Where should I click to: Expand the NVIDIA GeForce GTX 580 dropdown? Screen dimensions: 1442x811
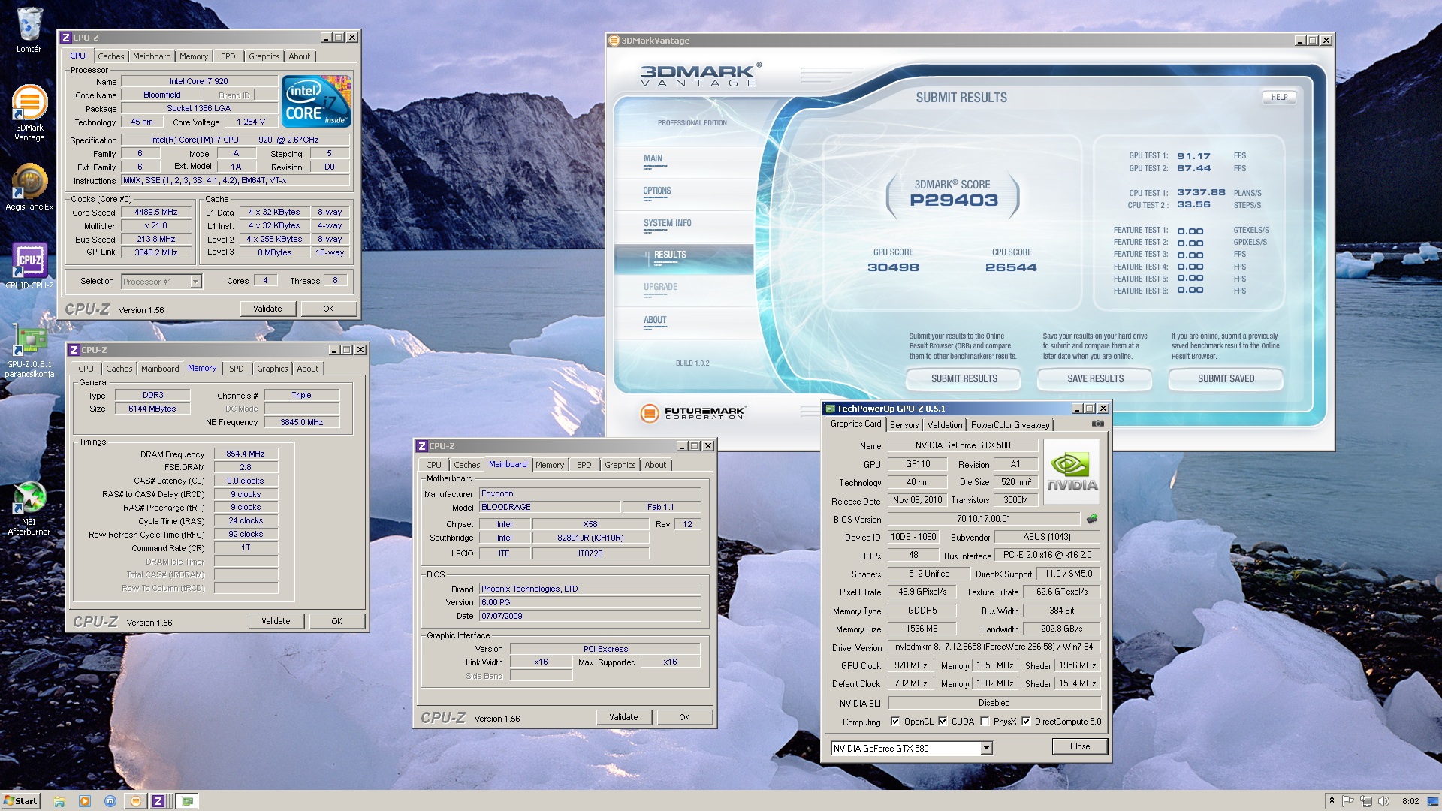[x=986, y=749]
